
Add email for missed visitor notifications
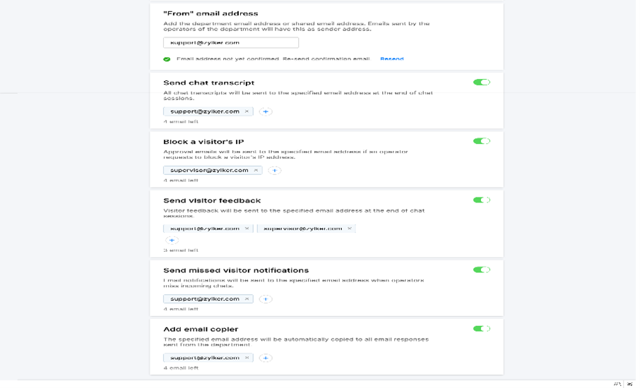(266, 299)
